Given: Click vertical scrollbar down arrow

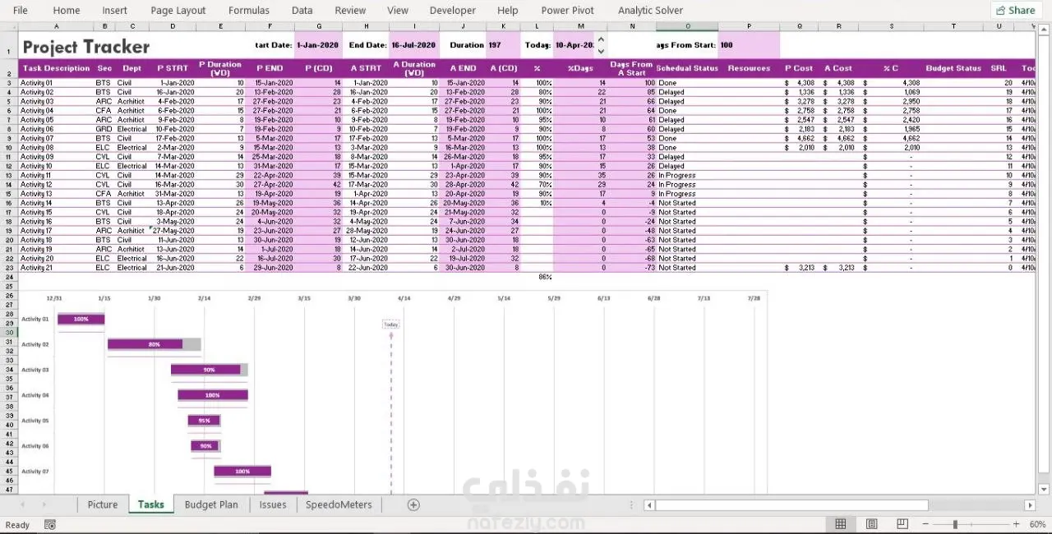Looking at the screenshot, I should point(1044,490).
